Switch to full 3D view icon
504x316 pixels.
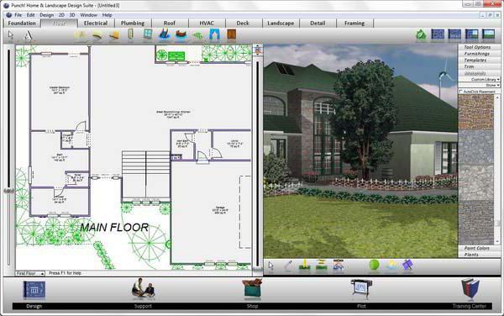[x=489, y=34]
